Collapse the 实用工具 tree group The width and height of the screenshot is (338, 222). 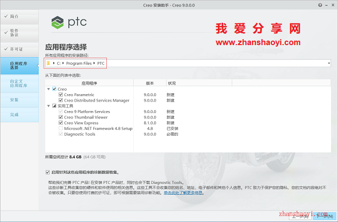click(49, 106)
